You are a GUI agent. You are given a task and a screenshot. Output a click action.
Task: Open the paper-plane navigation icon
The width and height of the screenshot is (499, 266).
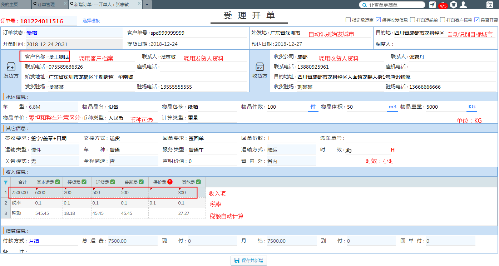click(x=433, y=5)
